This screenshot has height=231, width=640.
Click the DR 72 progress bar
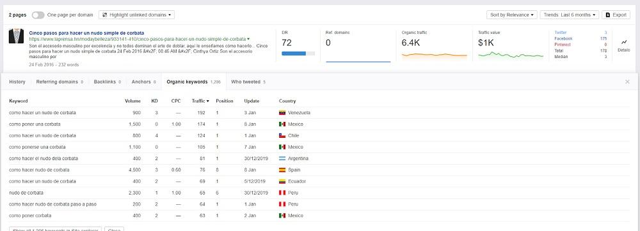298,53
